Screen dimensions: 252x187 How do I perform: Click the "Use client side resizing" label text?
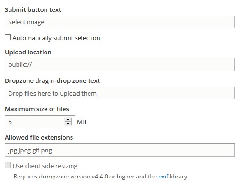[x=45, y=166]
